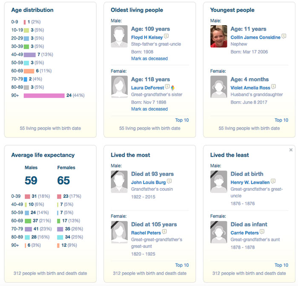Open Rachel Peters's profile link
This screenshot has height=286, width=298.
pos(146,233)
